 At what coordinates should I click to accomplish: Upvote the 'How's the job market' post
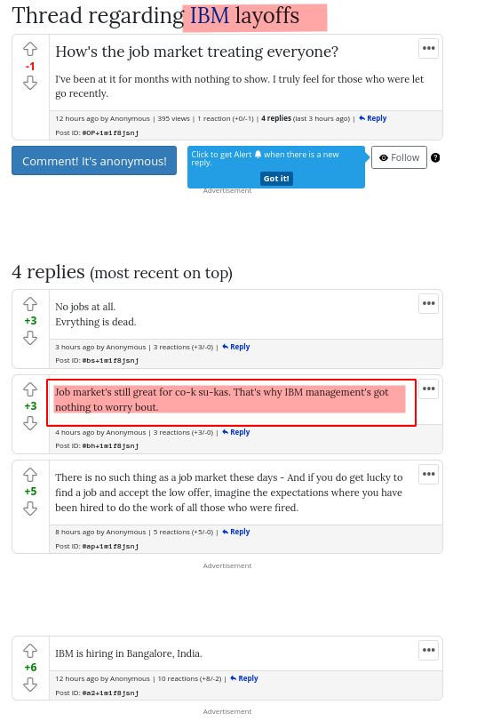click(30, 49)
